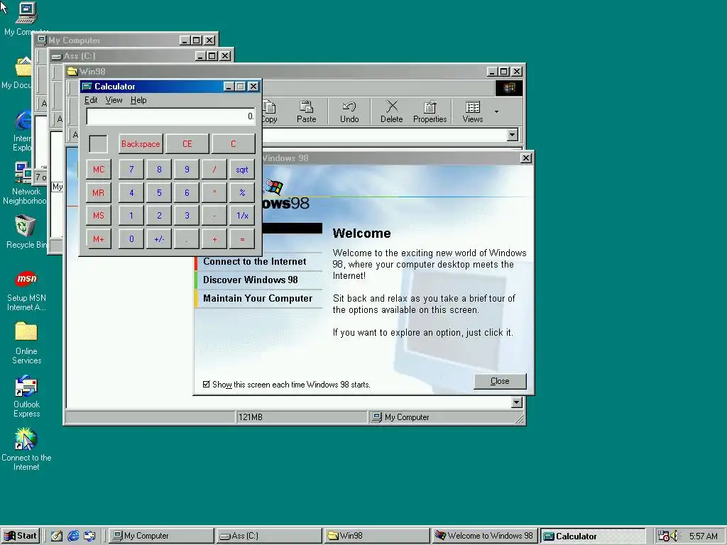
Task: Click the sqrt key in Calculator
Action: point(242,170)
